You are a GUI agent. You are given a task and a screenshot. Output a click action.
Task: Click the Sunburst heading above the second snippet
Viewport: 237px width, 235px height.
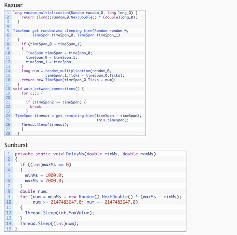coord(17,145)
